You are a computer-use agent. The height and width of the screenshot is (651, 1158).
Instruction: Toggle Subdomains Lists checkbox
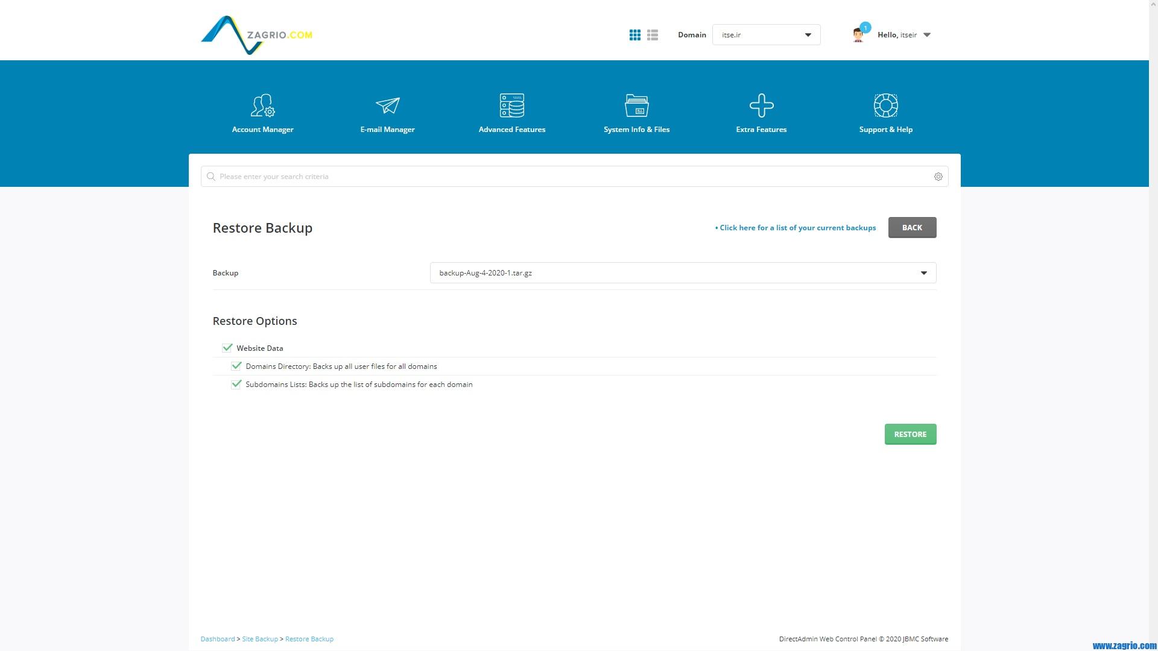(236, 384)
